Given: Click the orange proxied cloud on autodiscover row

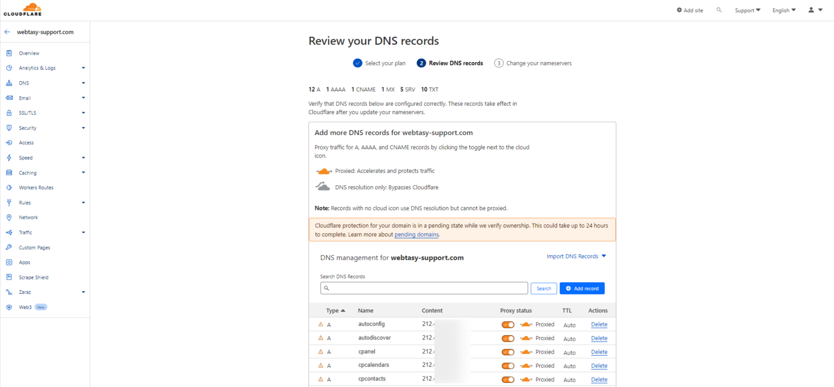Looking at the screenshot, I should [526, 339].
